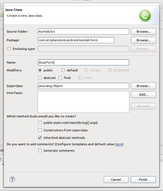Click the Superclass field with java.lang.Object
Image resolution: width=163 pixels, height=191 pixels.
pos(83,86)
